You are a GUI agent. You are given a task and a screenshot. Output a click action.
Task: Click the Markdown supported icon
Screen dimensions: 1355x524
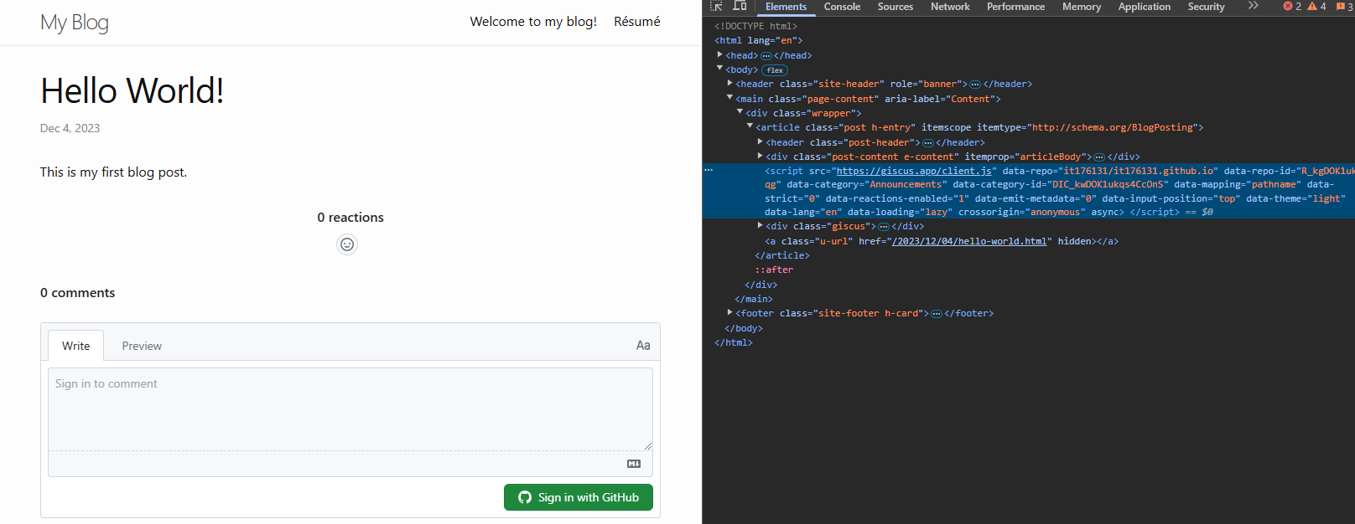click(634, 464)
